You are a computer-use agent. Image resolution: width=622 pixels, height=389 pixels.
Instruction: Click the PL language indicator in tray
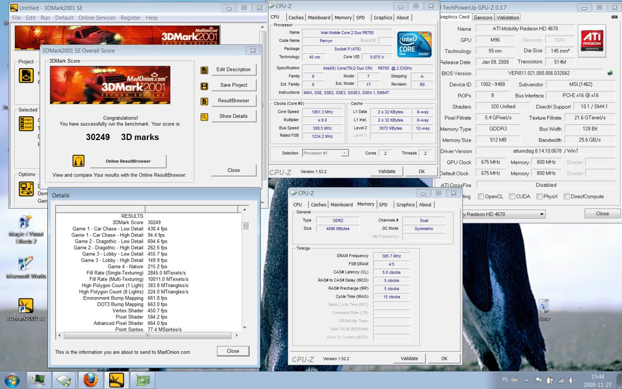click(505, 379)
